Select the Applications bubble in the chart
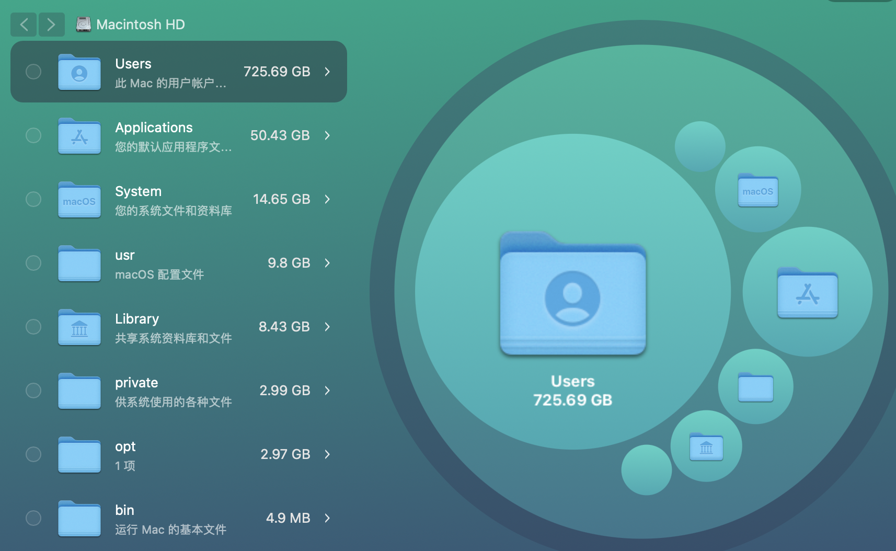This screenshot has height=551, width=896. [x=808, y=292]
